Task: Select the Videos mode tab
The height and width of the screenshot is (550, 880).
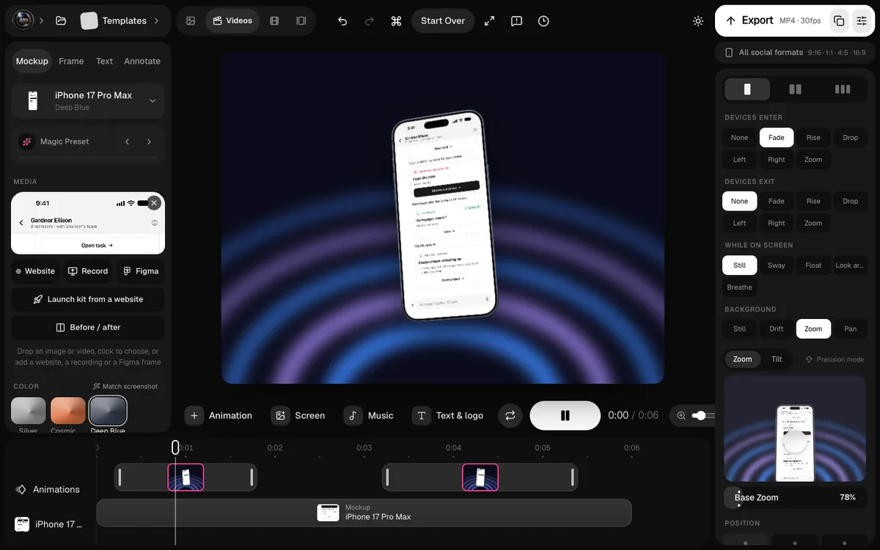Action: (x=232, y=21)
